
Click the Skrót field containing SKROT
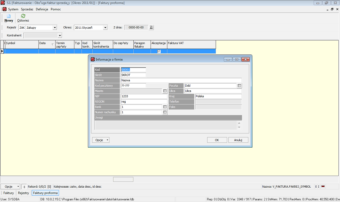133,75
